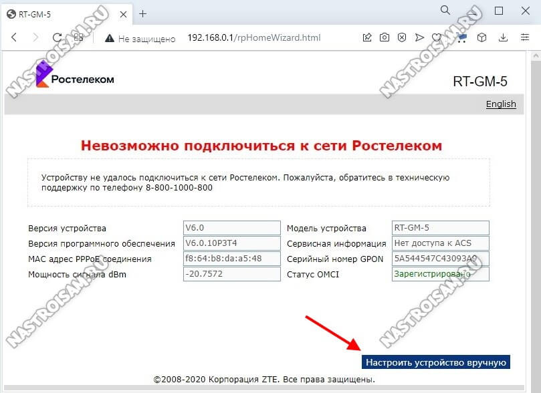541x393 pixels.
Task: Click the MAC address PPPoE field
Action: pyautogui.click(x=231, y=259)
